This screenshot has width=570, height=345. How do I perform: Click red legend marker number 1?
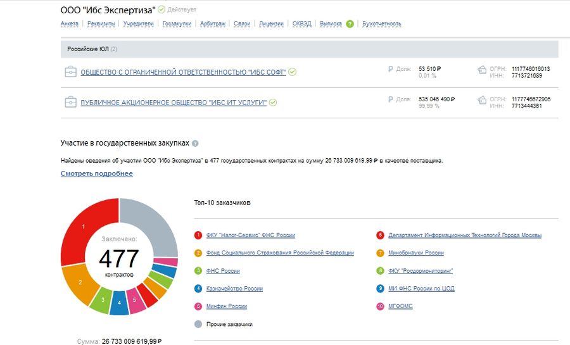coord(198,235)
